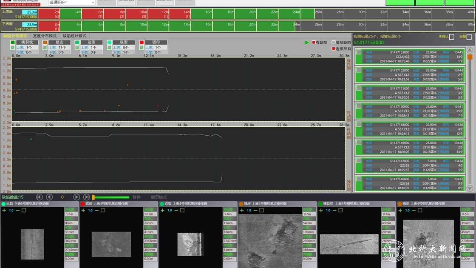Zoom out on the 8.5m 翘皮 defect image
The height and width of the screenshot is (268, 476).
(414, 210)
